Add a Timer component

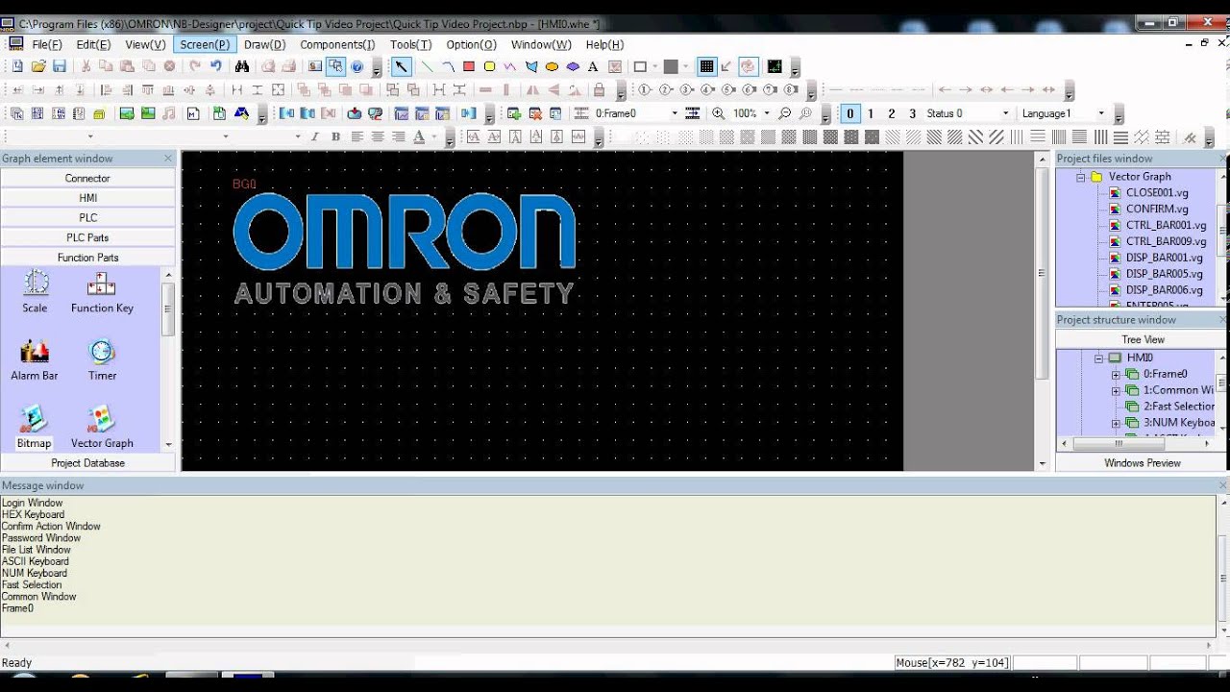[102, 360]
